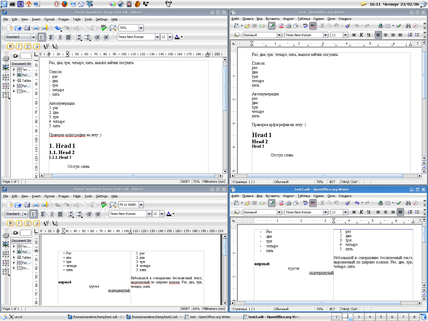This screenshot has width=428, height=321.
Task: Click horizontal scrollbar in test OpenOffice Writer
Action: pos(325,176)
